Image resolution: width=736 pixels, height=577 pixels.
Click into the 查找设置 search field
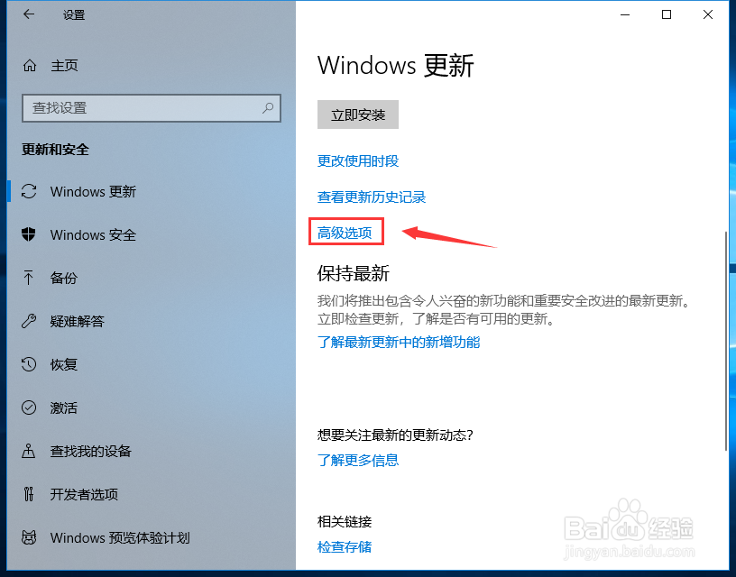(152, 108)
